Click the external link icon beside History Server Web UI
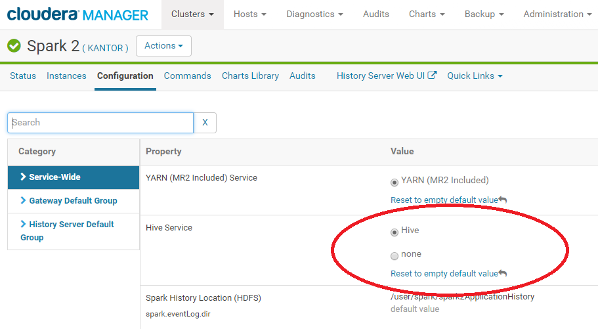Viewport: 598px width, 329px height. (432, 75)
